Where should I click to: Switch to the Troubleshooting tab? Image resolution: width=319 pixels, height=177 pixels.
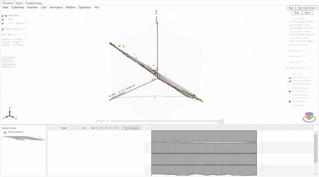click(34, 3)
